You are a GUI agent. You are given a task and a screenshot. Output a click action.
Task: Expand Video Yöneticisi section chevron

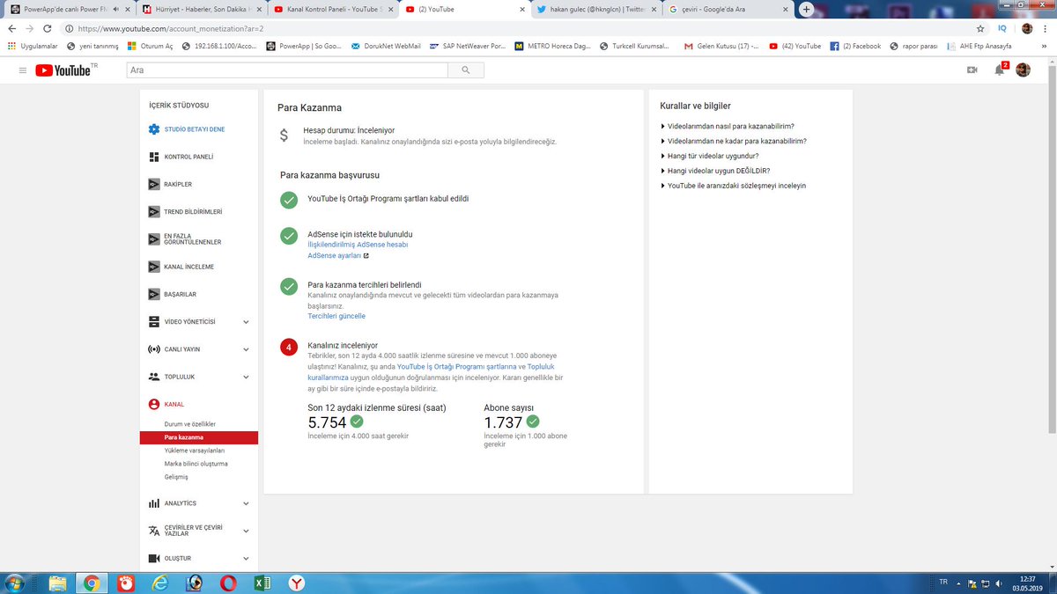(246, 322)
